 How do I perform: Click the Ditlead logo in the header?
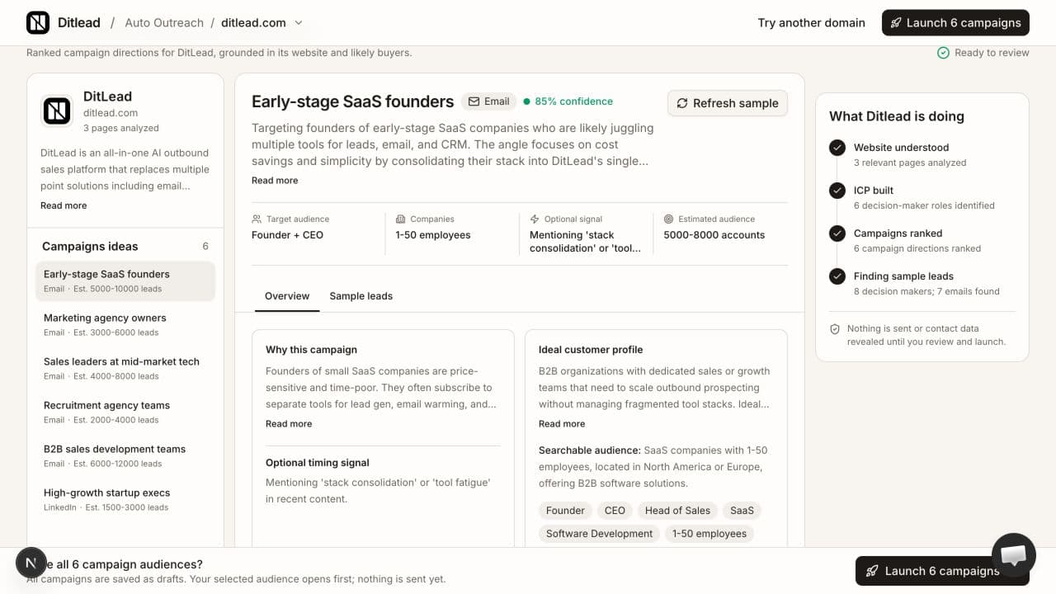38,22
